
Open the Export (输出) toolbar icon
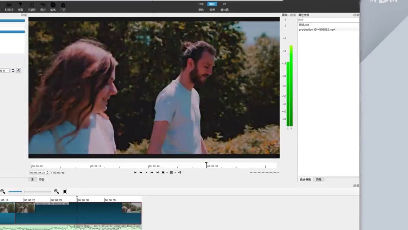tap(53, 7)
